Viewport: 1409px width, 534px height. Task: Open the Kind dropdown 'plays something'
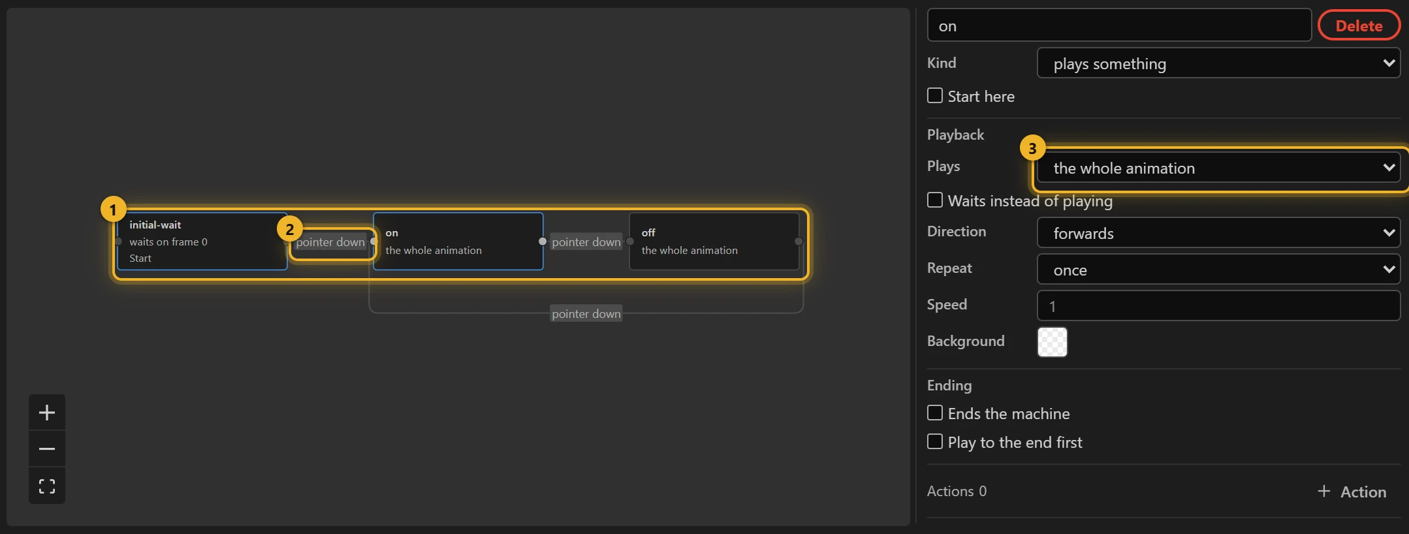1218,63
